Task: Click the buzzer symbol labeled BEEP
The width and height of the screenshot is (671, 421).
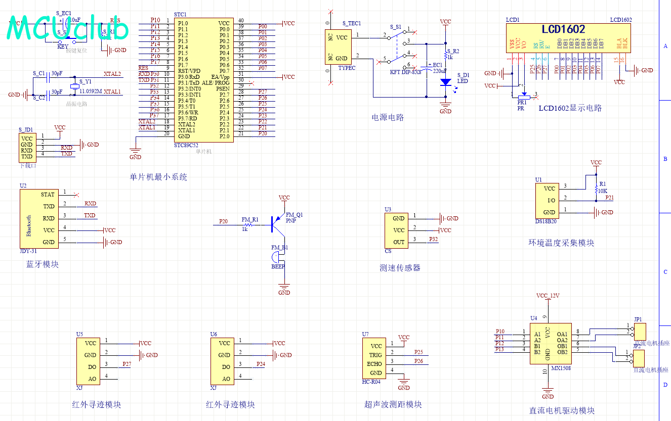Action: click(279, 258)
